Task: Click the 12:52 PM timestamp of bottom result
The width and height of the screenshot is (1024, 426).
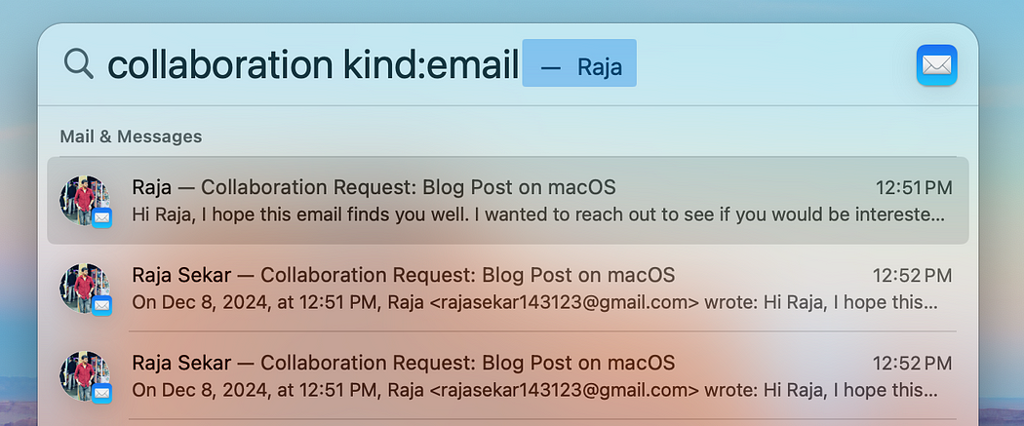Action: (912, 364)
